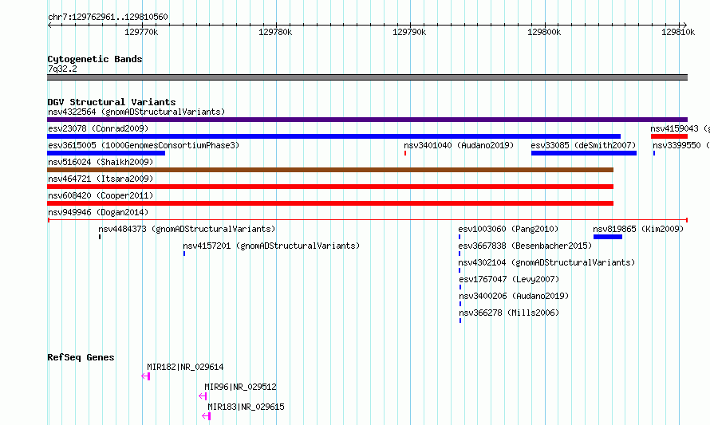Open esv33085 (deSmith2007) label
Image resolution: width=710 pixels, height=425 pixels.
[x=583, y=145]
